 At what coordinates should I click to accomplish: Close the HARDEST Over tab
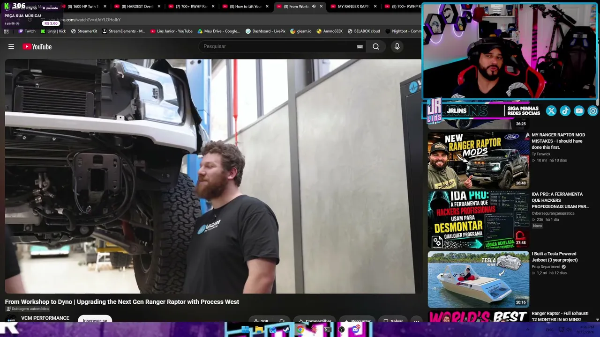click(159, 7)
